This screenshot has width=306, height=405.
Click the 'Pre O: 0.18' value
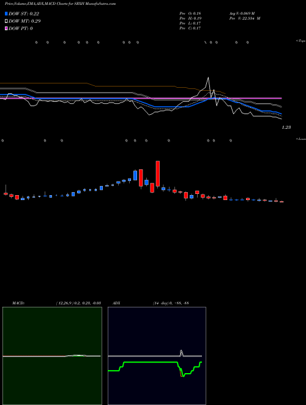coord(190,13)
